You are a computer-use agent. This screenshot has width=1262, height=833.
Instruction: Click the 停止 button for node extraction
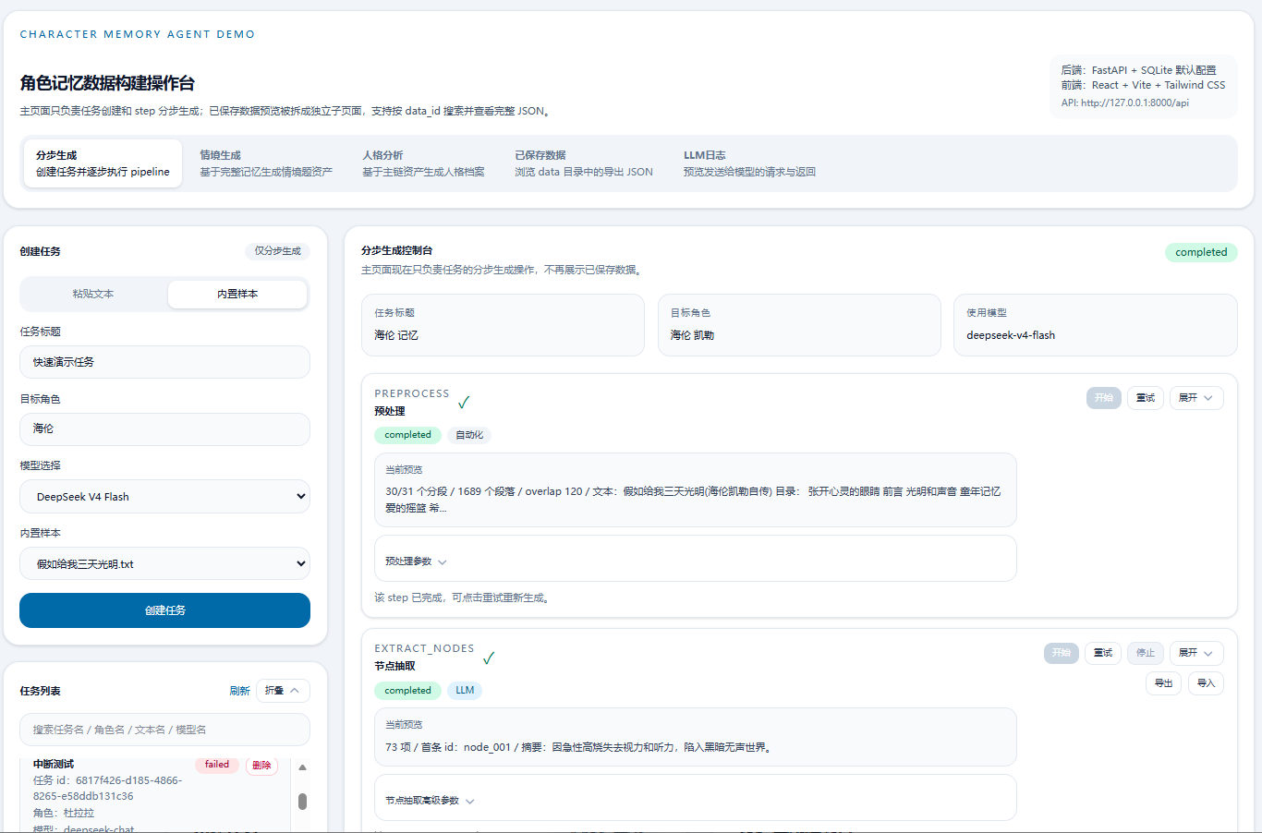pos(1146,653)
